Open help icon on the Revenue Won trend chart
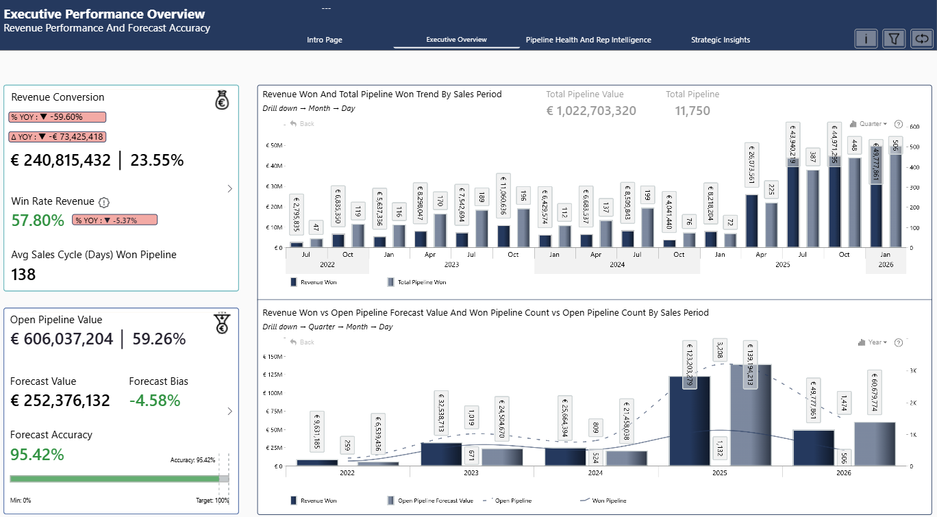Image resolution: width=937 pixels, height=517 pixels. (899, 124)
